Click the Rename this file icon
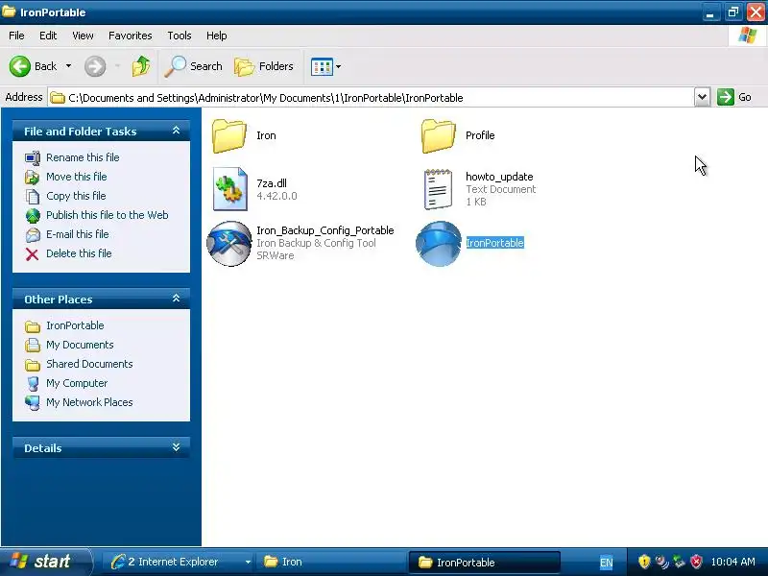 coord(33,158)
